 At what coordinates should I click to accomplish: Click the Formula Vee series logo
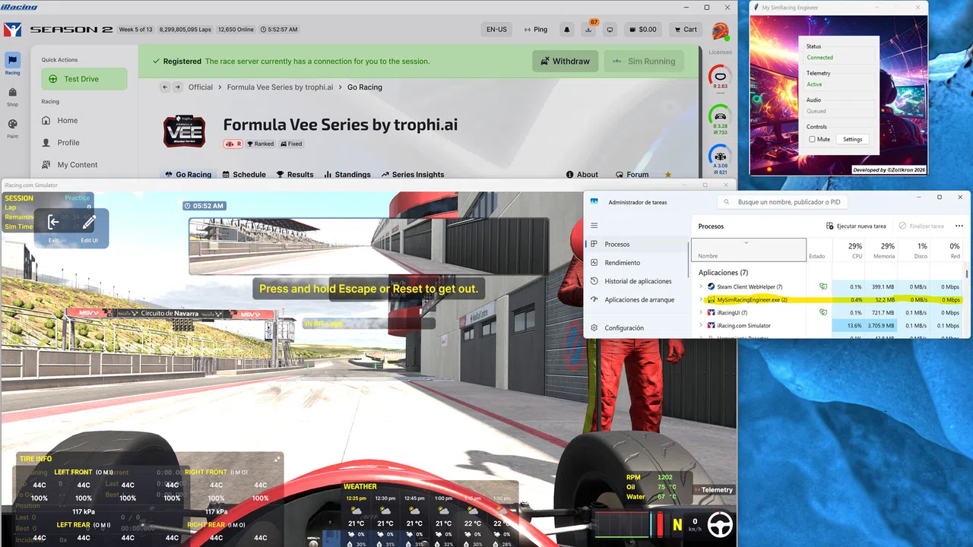[x=185, y=131]
